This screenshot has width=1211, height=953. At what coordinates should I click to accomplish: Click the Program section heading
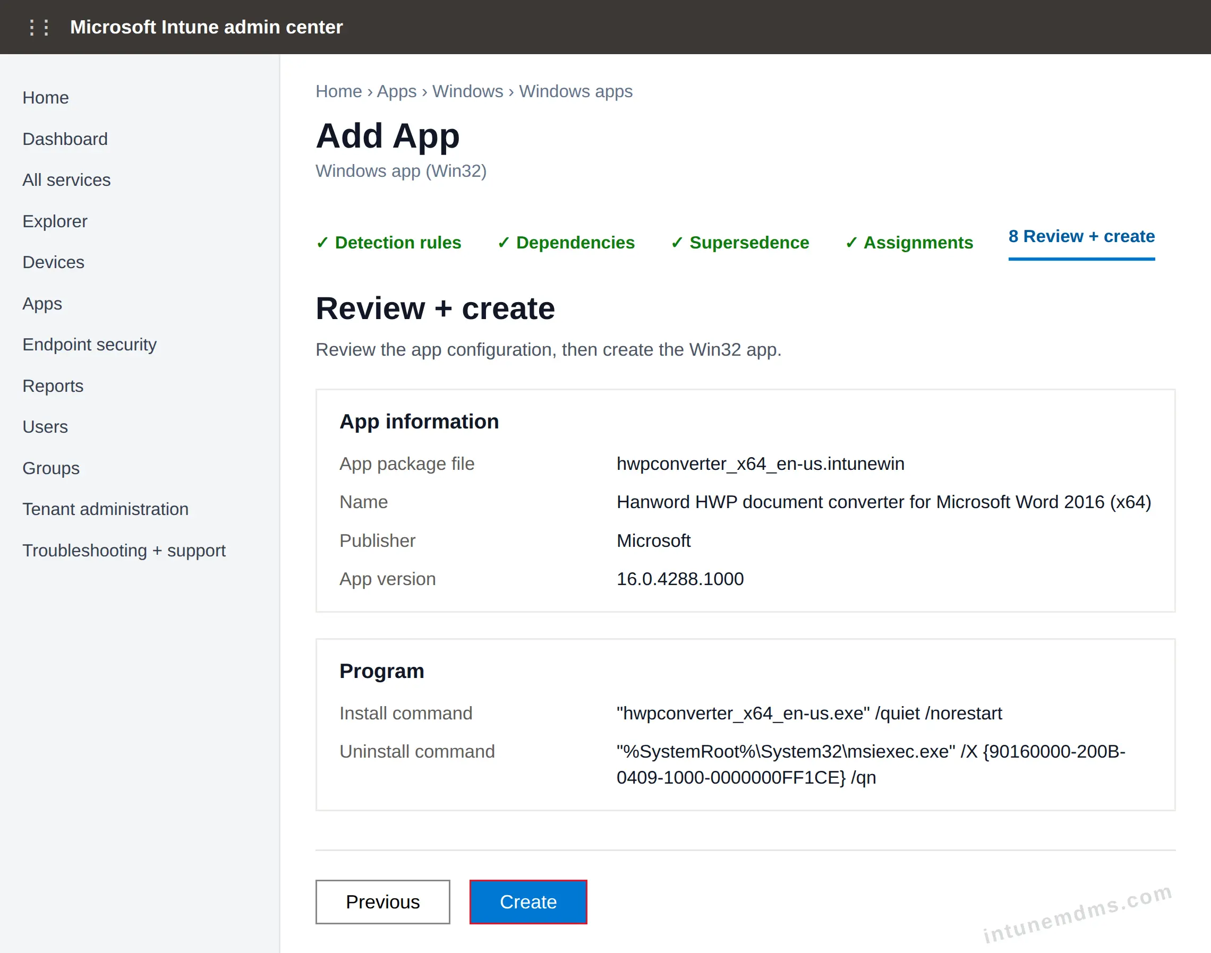(x=382, y=671)
